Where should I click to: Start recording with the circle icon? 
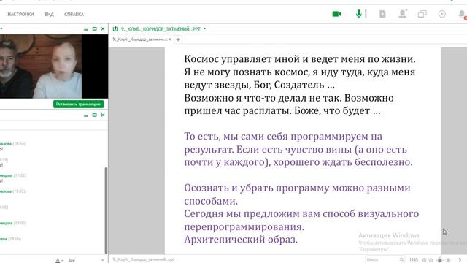[x=442, y=14]
